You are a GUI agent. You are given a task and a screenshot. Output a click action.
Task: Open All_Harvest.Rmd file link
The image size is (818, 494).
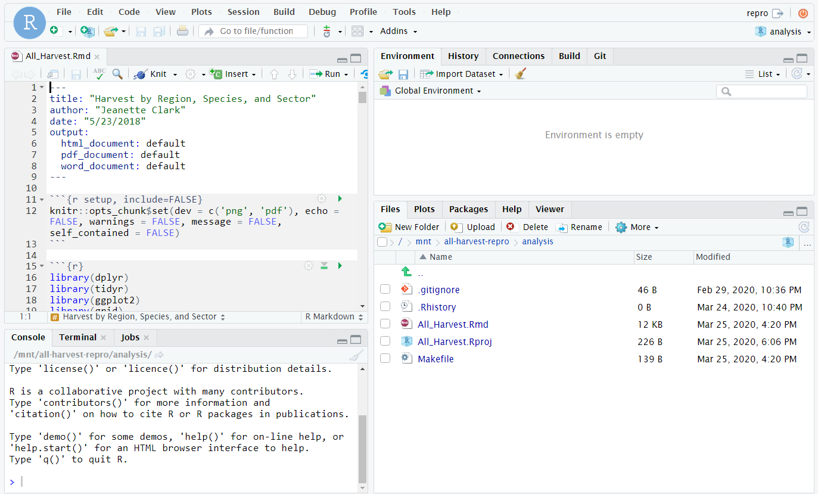453,325
